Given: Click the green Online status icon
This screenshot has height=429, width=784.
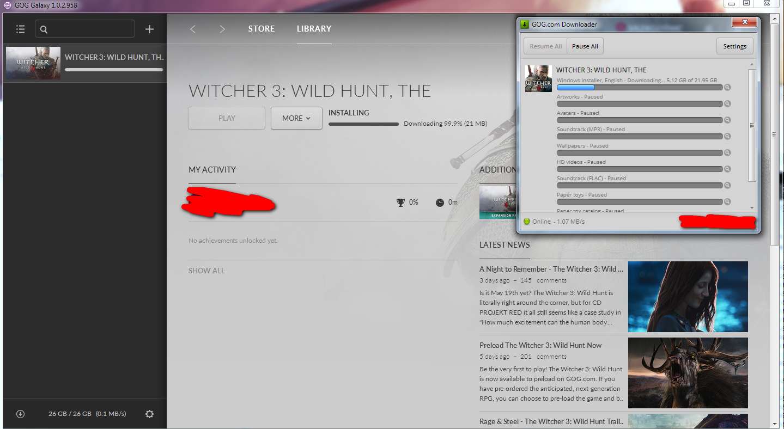Looking at the screenshot, I should click(526, 222).
